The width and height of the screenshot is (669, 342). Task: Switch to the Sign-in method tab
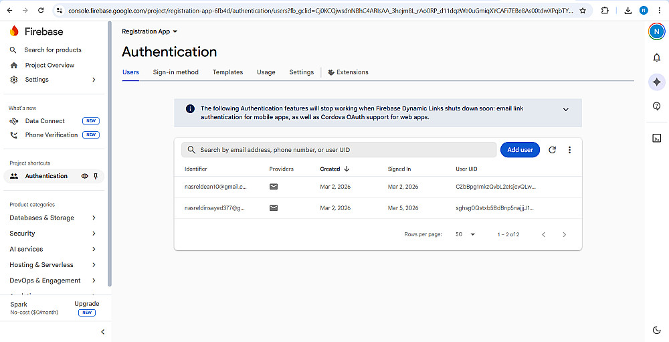coord(175,72)
